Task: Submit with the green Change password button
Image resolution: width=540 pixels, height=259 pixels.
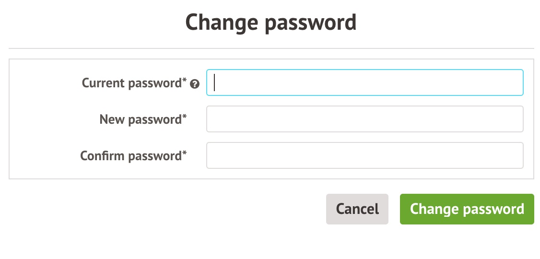Action: (467, 209)
